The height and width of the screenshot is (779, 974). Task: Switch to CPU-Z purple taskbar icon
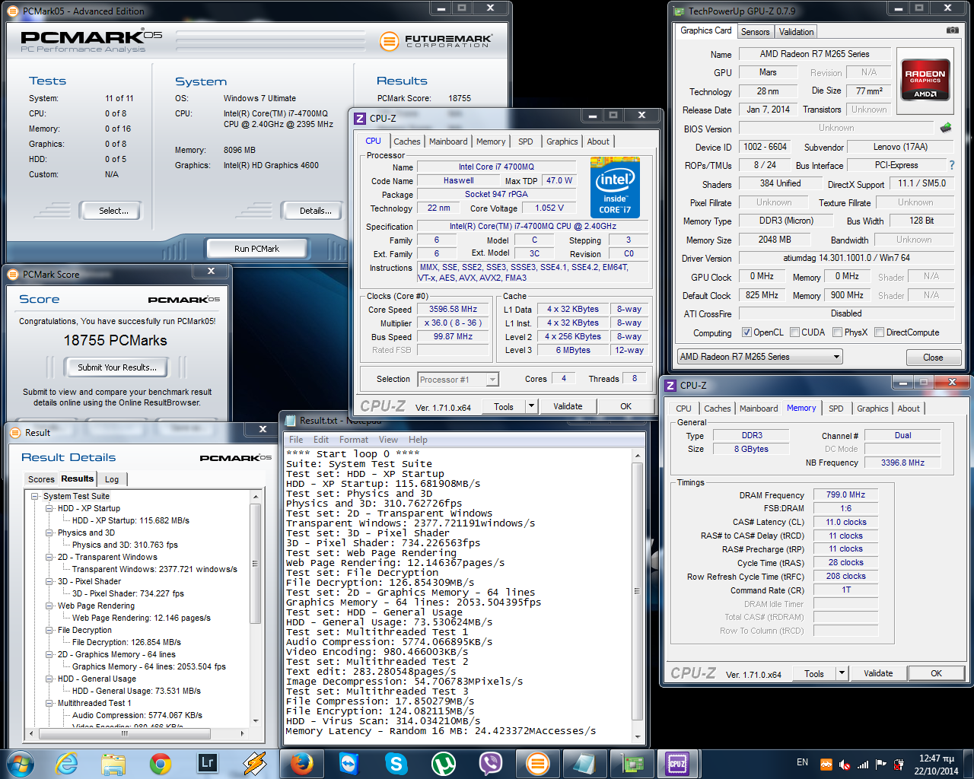coord(677,763)
